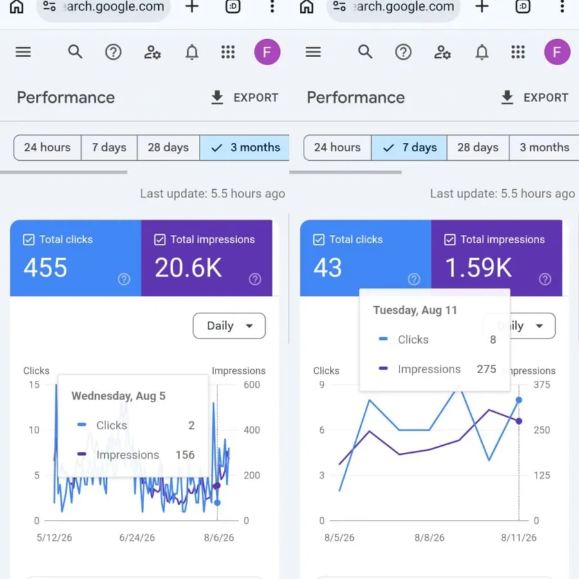Viewport: 579px width, 579px height.
Task: Click the F account avatar in right pane
Action: point(557,52)
